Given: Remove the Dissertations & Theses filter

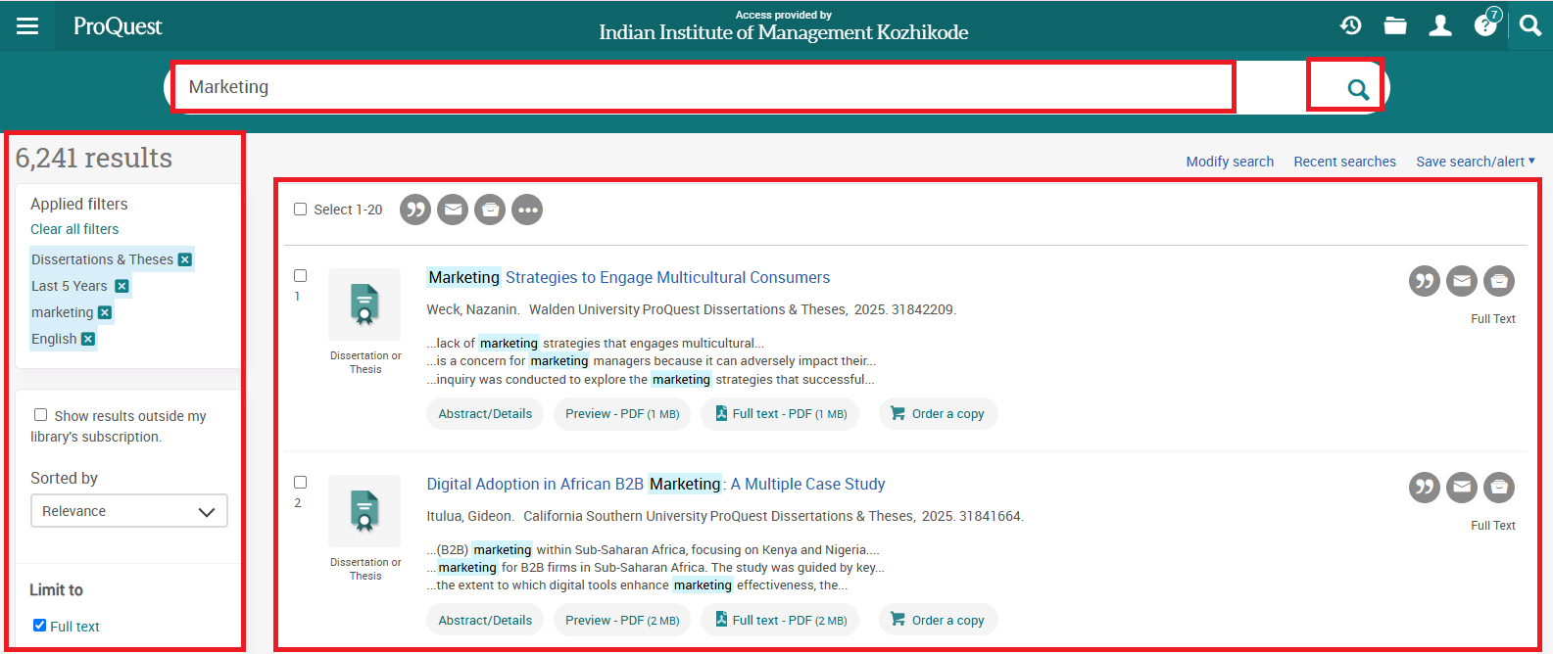Looking at the screenshot, I should pos(185,259).
